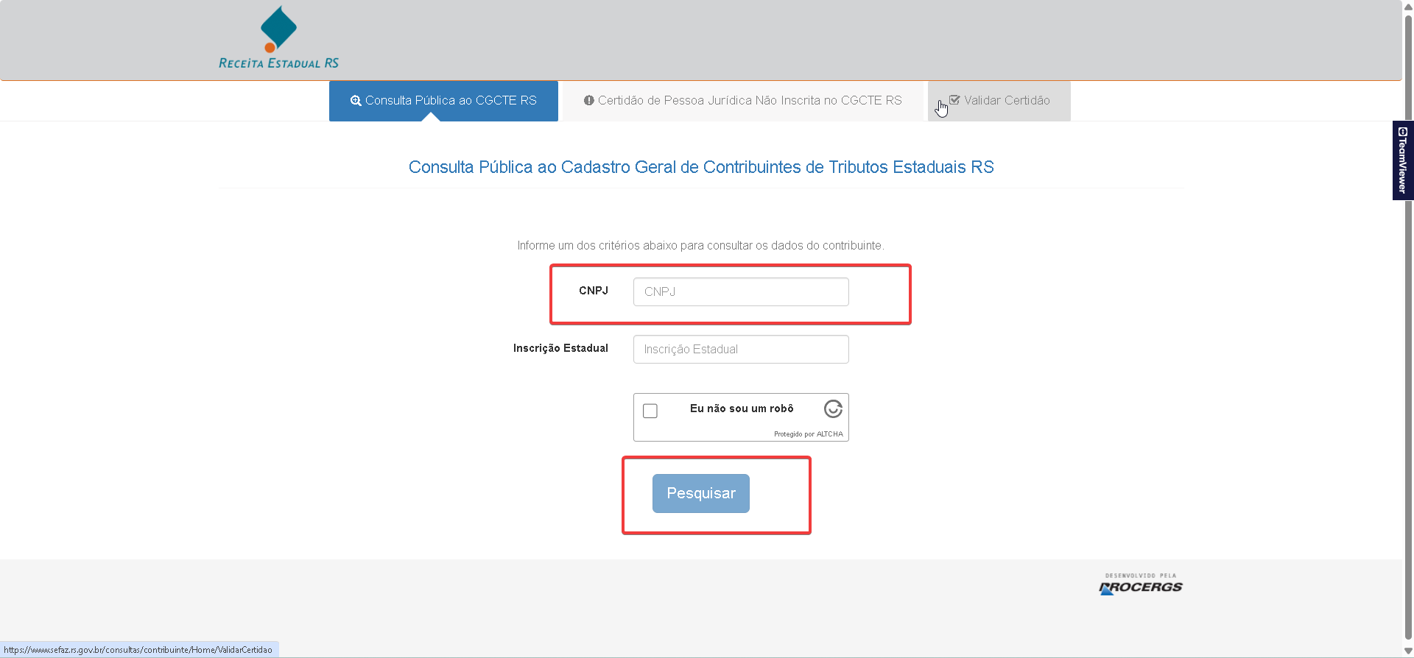Open the PROCERGS developer logo
This screenshot has height=658, width=1414.
coord(1140,584)
